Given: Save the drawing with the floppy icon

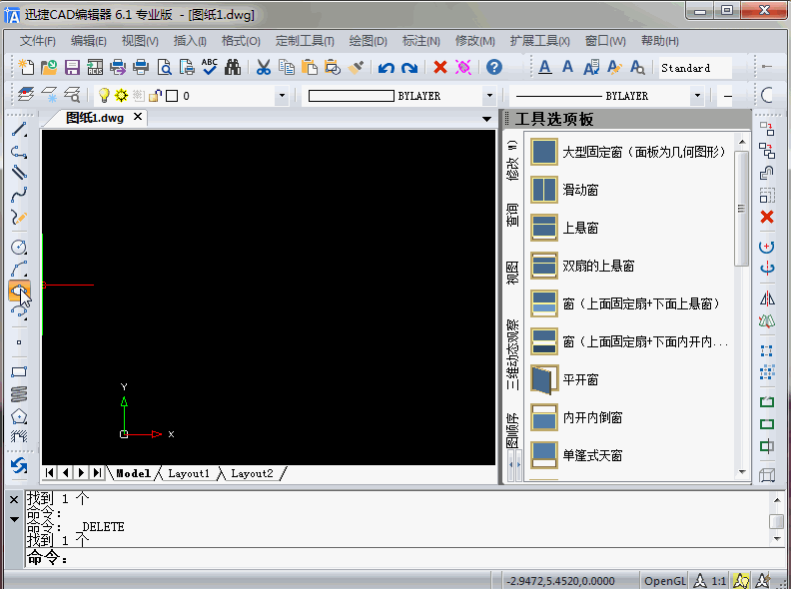Looking at the screenshot, I should (72, 67).
